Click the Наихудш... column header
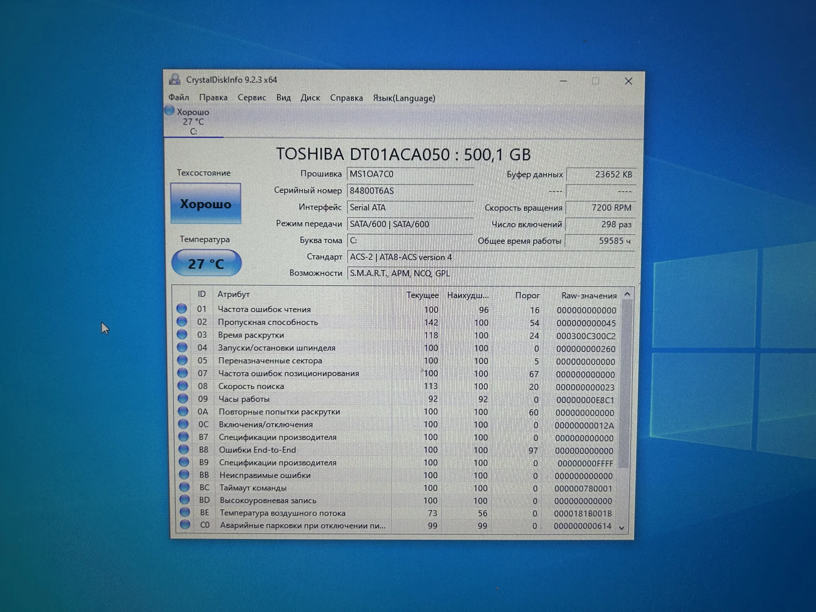Image resolution: width=816 pixels, height=612 pixels. [468, 295]
